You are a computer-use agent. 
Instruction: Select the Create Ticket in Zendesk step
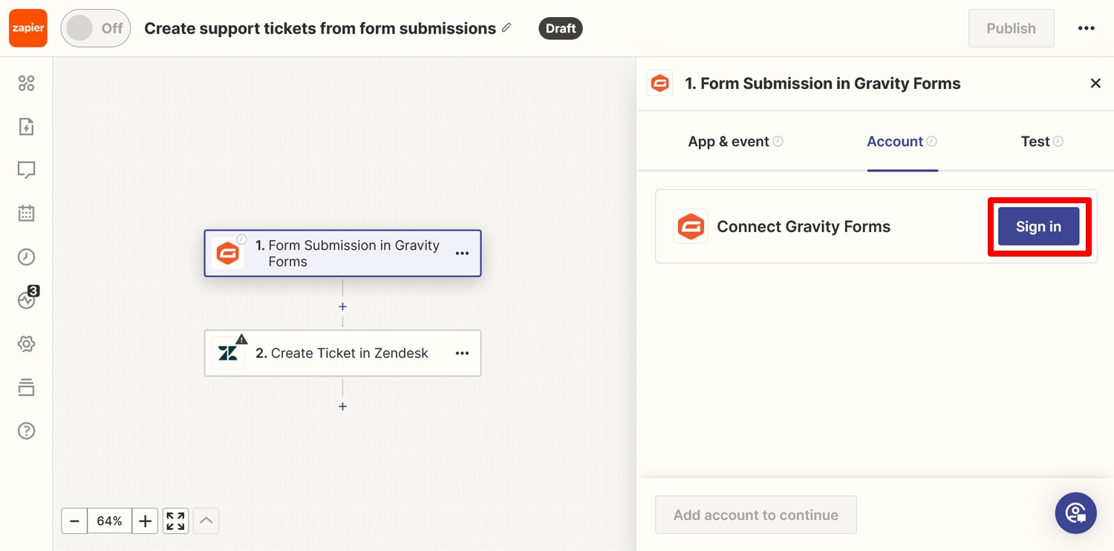[x=342, y=353]
